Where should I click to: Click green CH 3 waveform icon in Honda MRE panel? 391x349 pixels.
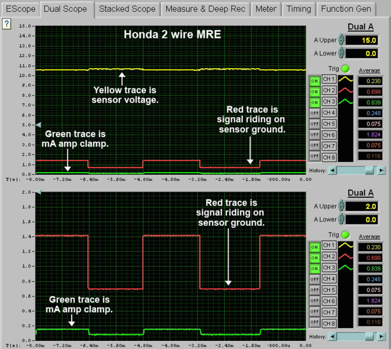(x=346, y=101)
